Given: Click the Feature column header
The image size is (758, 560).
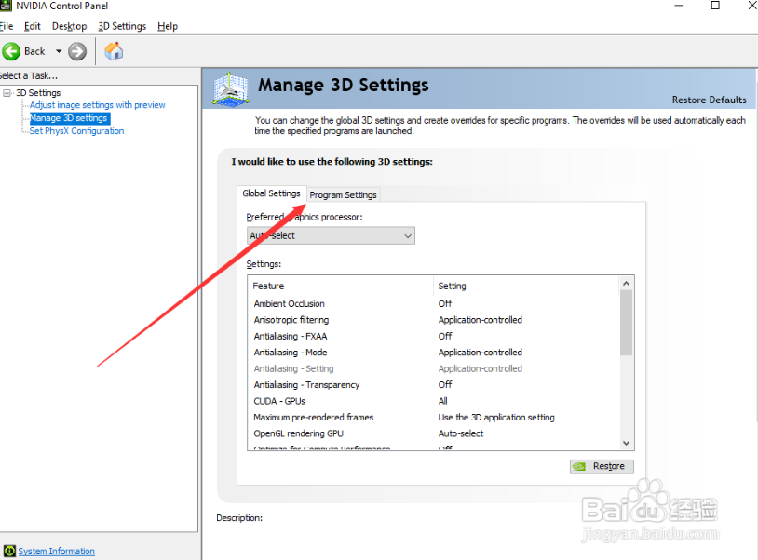Looking at the screenshot, I should click(341, 286).
